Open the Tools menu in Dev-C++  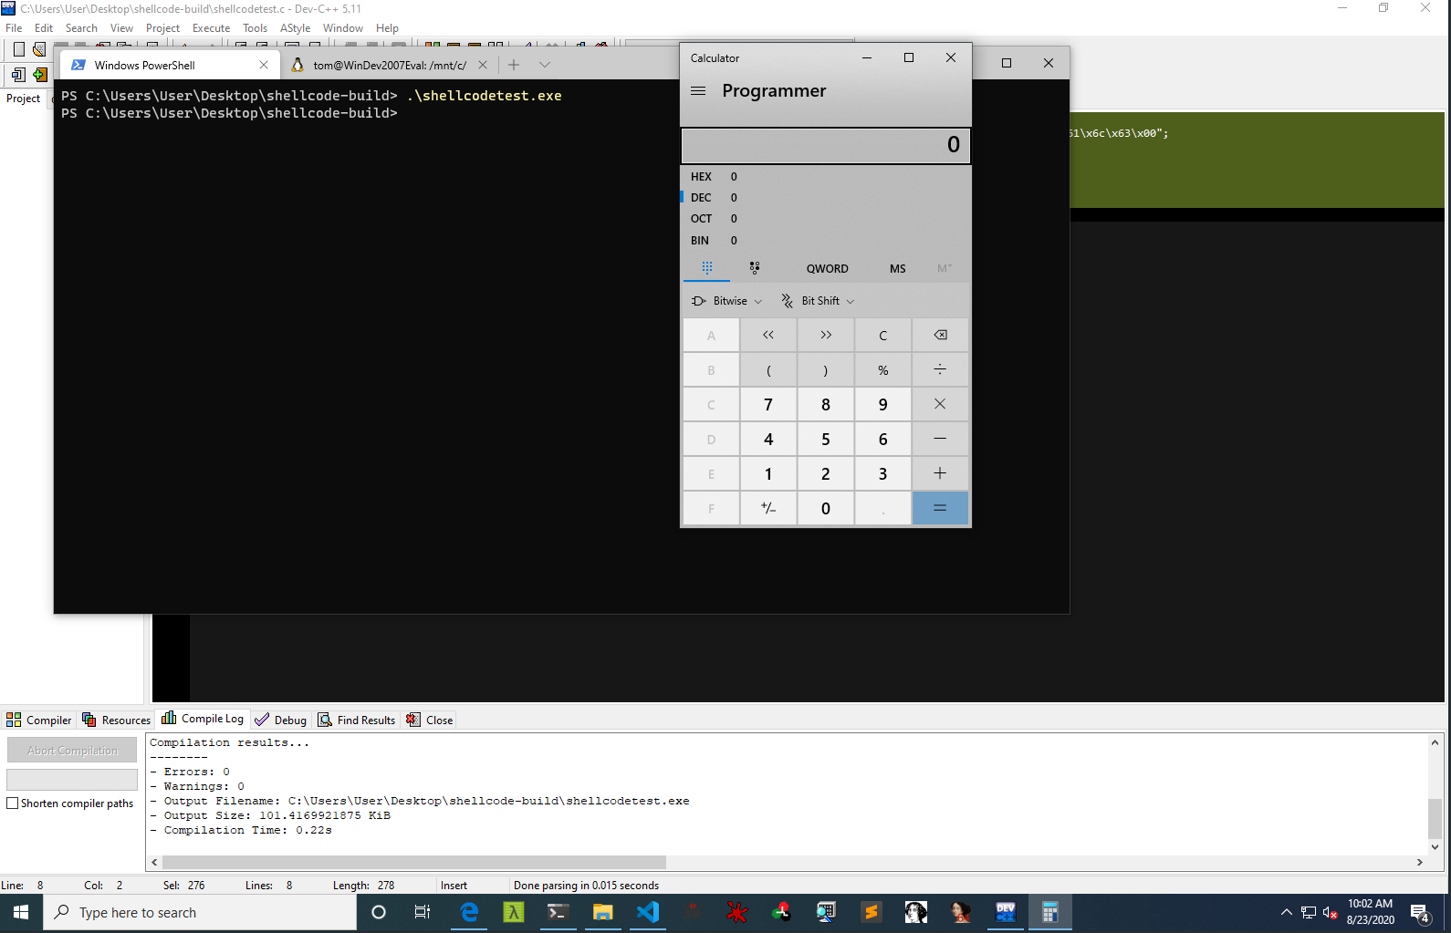click(255, 28)
